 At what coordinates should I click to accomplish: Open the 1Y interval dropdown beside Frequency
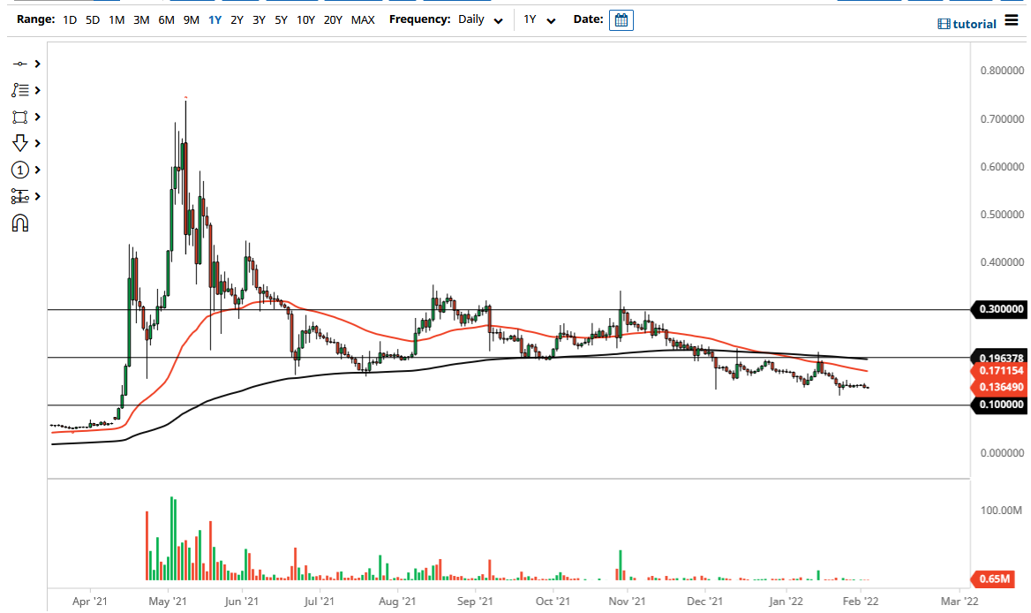pos(540,19)
